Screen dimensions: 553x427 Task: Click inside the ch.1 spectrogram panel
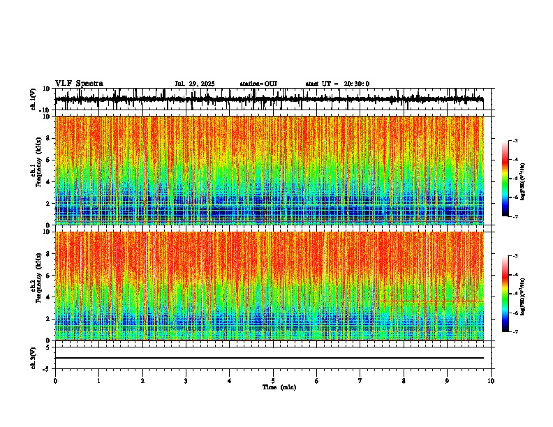(x=270, y=170)
